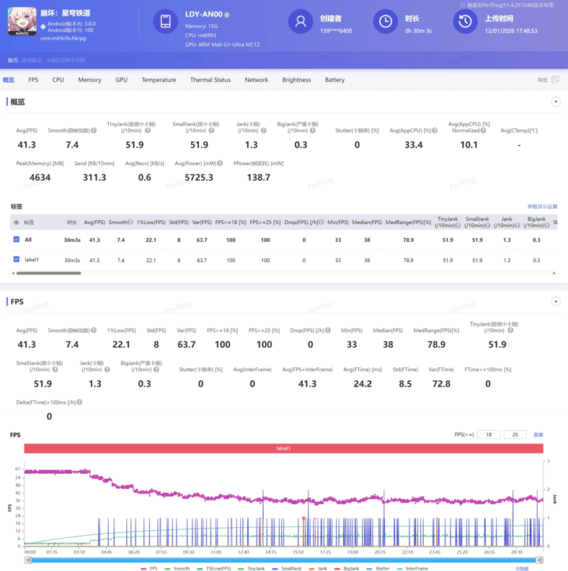Open help icon next to Avg(Power)
Screen dimensions: 568x571
pyautogui.click(x=220, y=163)
